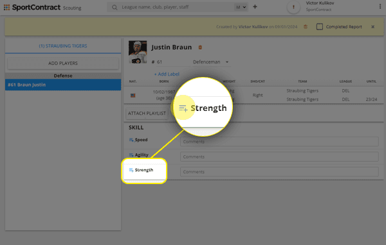
Task: Click Justin Braun's player photo
Action: [138, 52]
